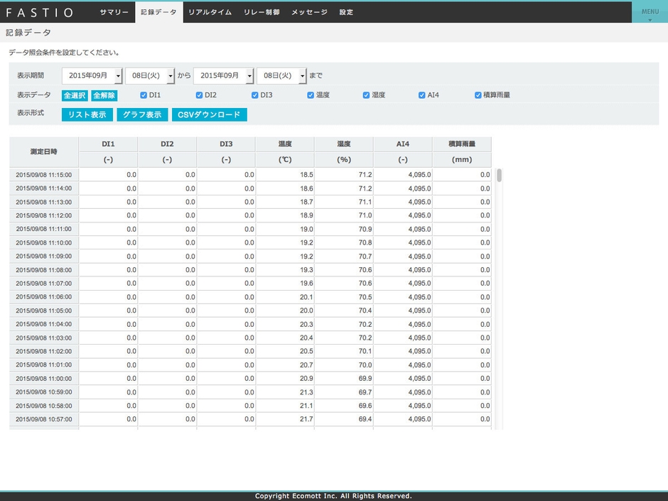
Task: Uncheck the 積算雨量 checkbox
Action: click(x=478, y=95)
